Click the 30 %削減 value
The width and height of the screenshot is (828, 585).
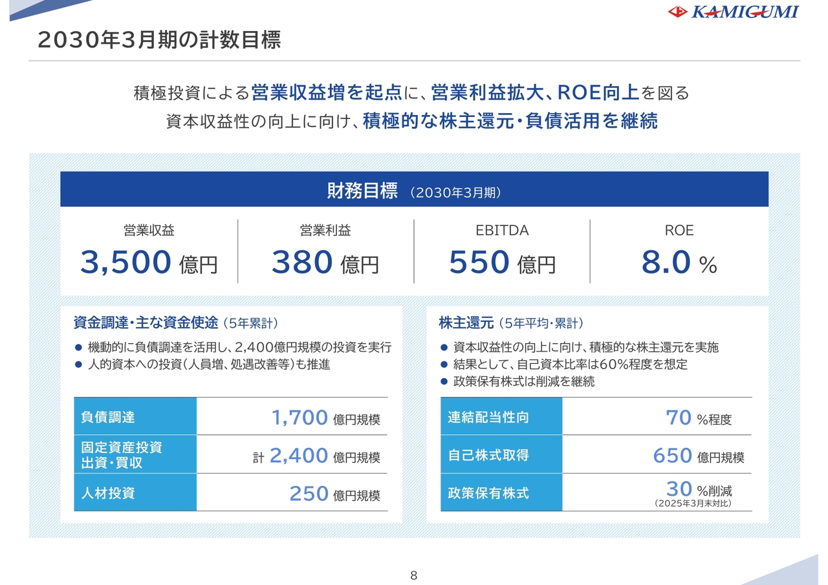pyautogui.click(x=699, y=489)
